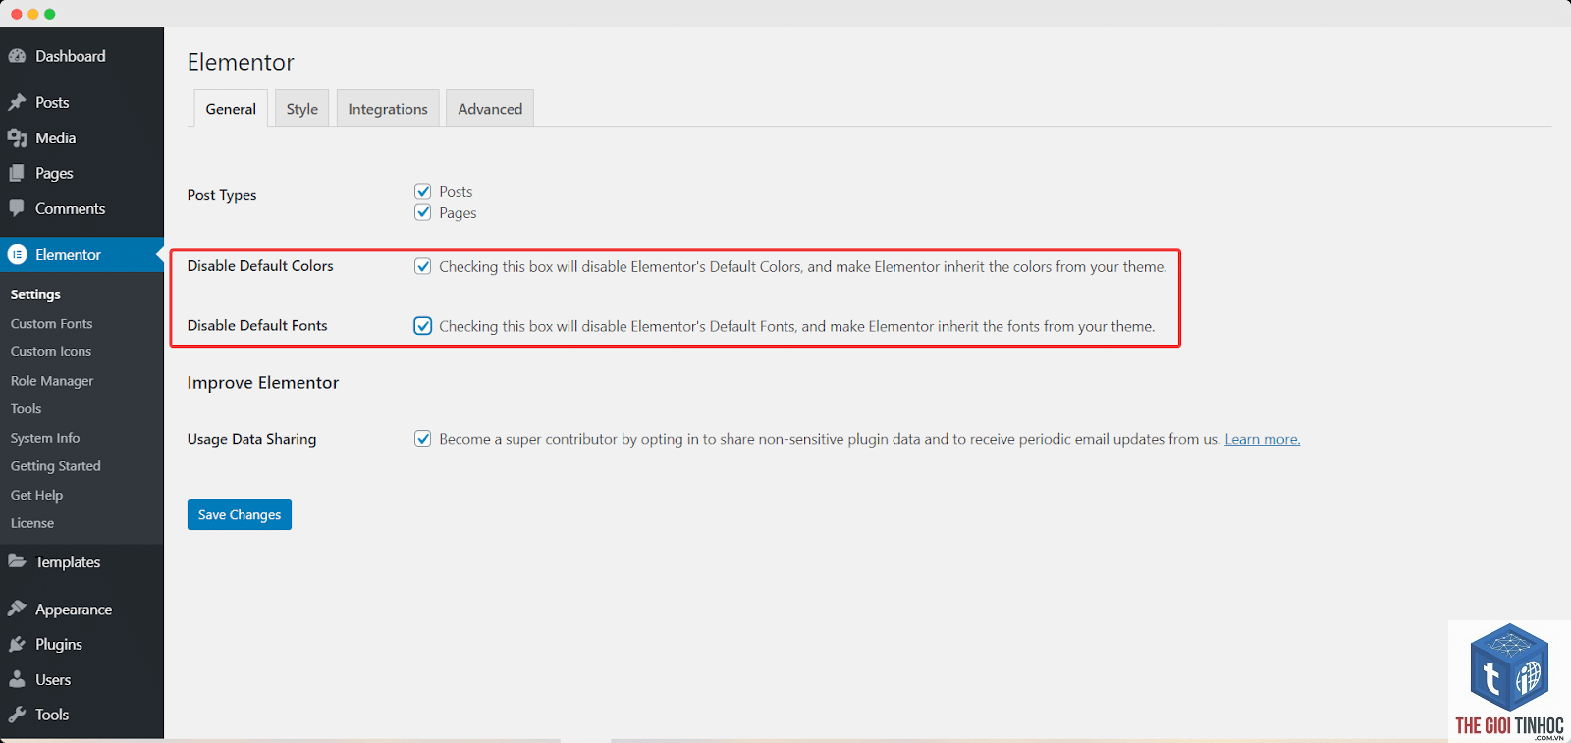Viewport: 1571px width, 743px height.
Task: Open the Integrations tab
Action: pos(388,108)
